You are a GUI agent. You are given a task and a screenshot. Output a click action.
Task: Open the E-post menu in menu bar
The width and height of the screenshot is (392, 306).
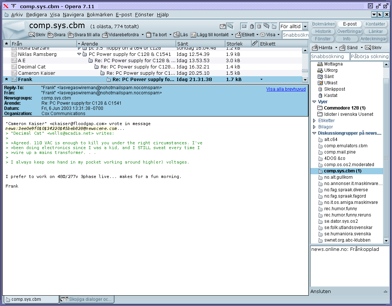tap(124, 15)
